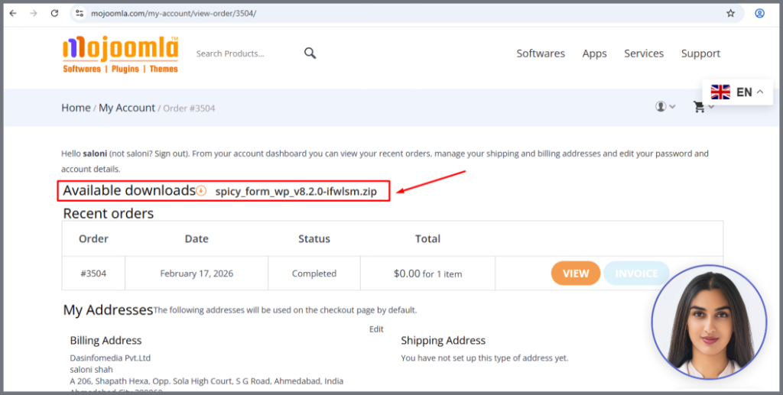This screenshot has height=395, width=783.
Task: Click the search magnifier icon
Action: (x=310, y=53)
